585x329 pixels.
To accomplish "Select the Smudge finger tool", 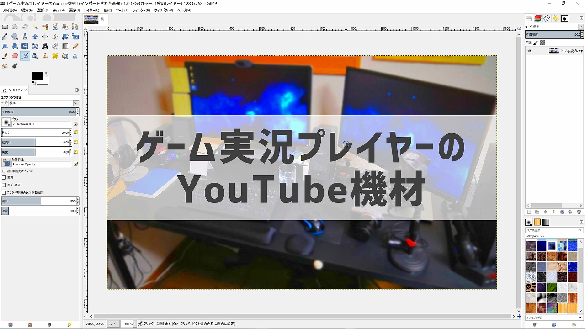I will (x=5, y=66).
